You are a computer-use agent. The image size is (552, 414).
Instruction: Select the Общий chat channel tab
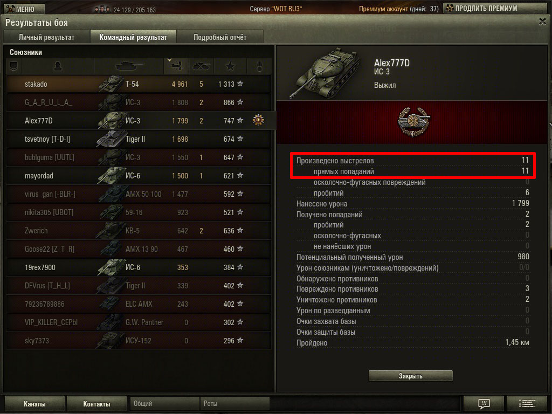164,403
